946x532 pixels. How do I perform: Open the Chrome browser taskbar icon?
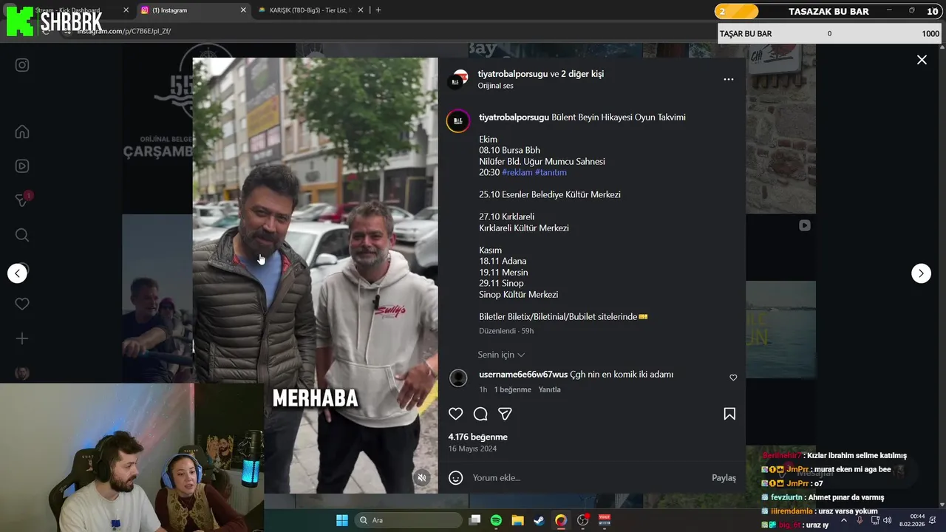point(561,520)
